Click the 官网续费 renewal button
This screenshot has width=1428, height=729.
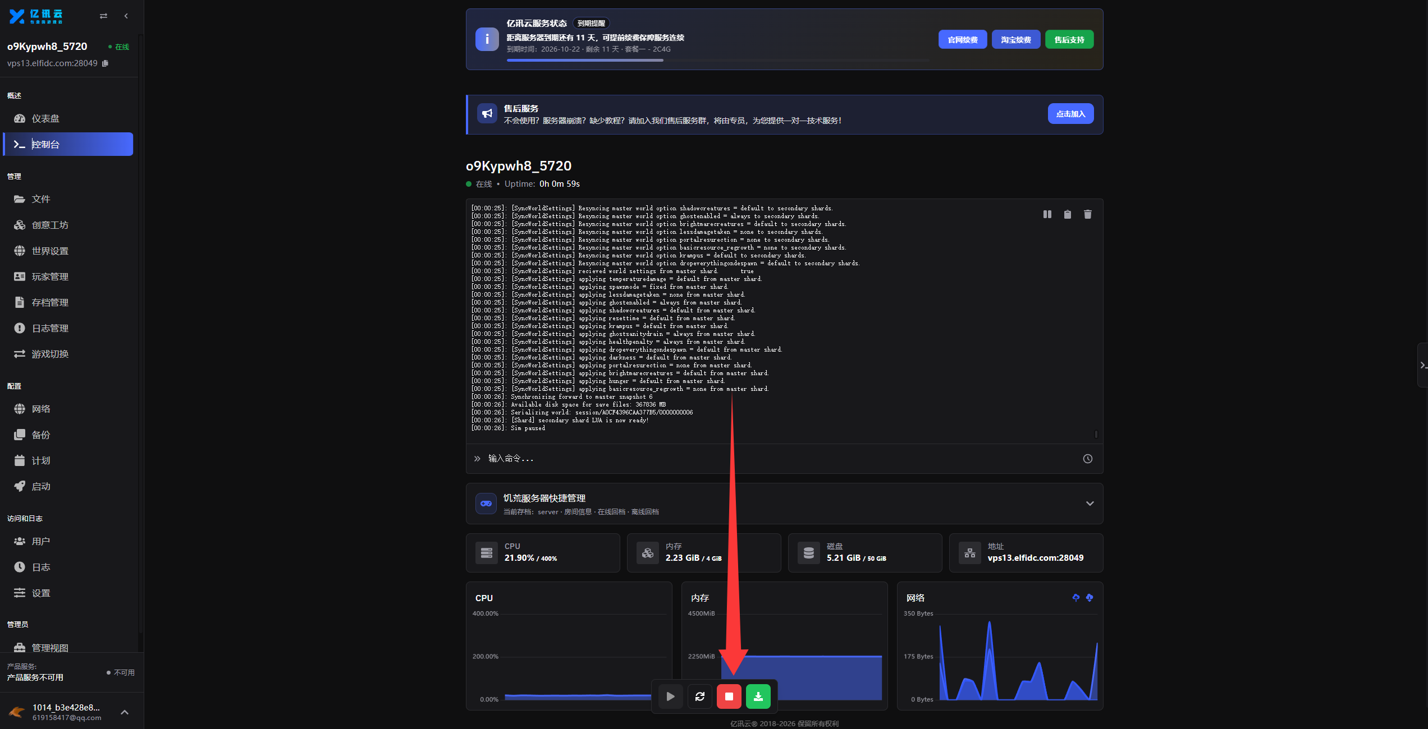[963, 40]
